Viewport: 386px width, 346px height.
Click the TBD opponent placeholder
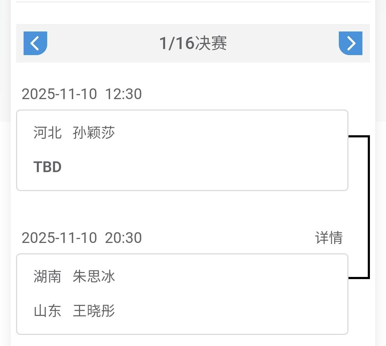tap(48, 167)
